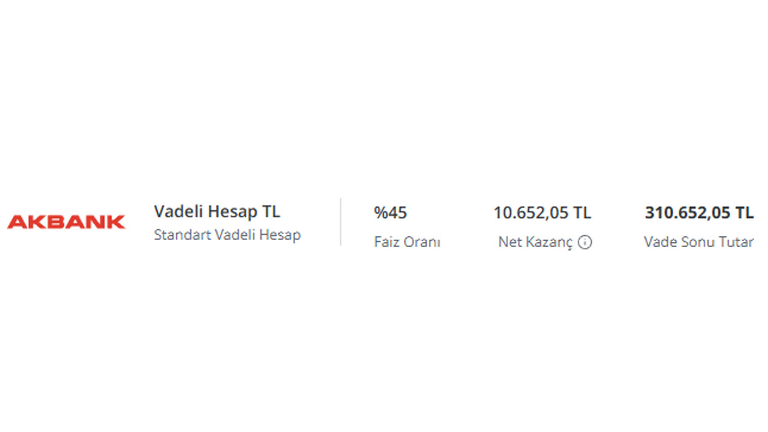Screen dimensions: 768x432
Task: Select the 10.652,05 TL net gain amount
Action: pyautogui.click(x=542, y=212)
